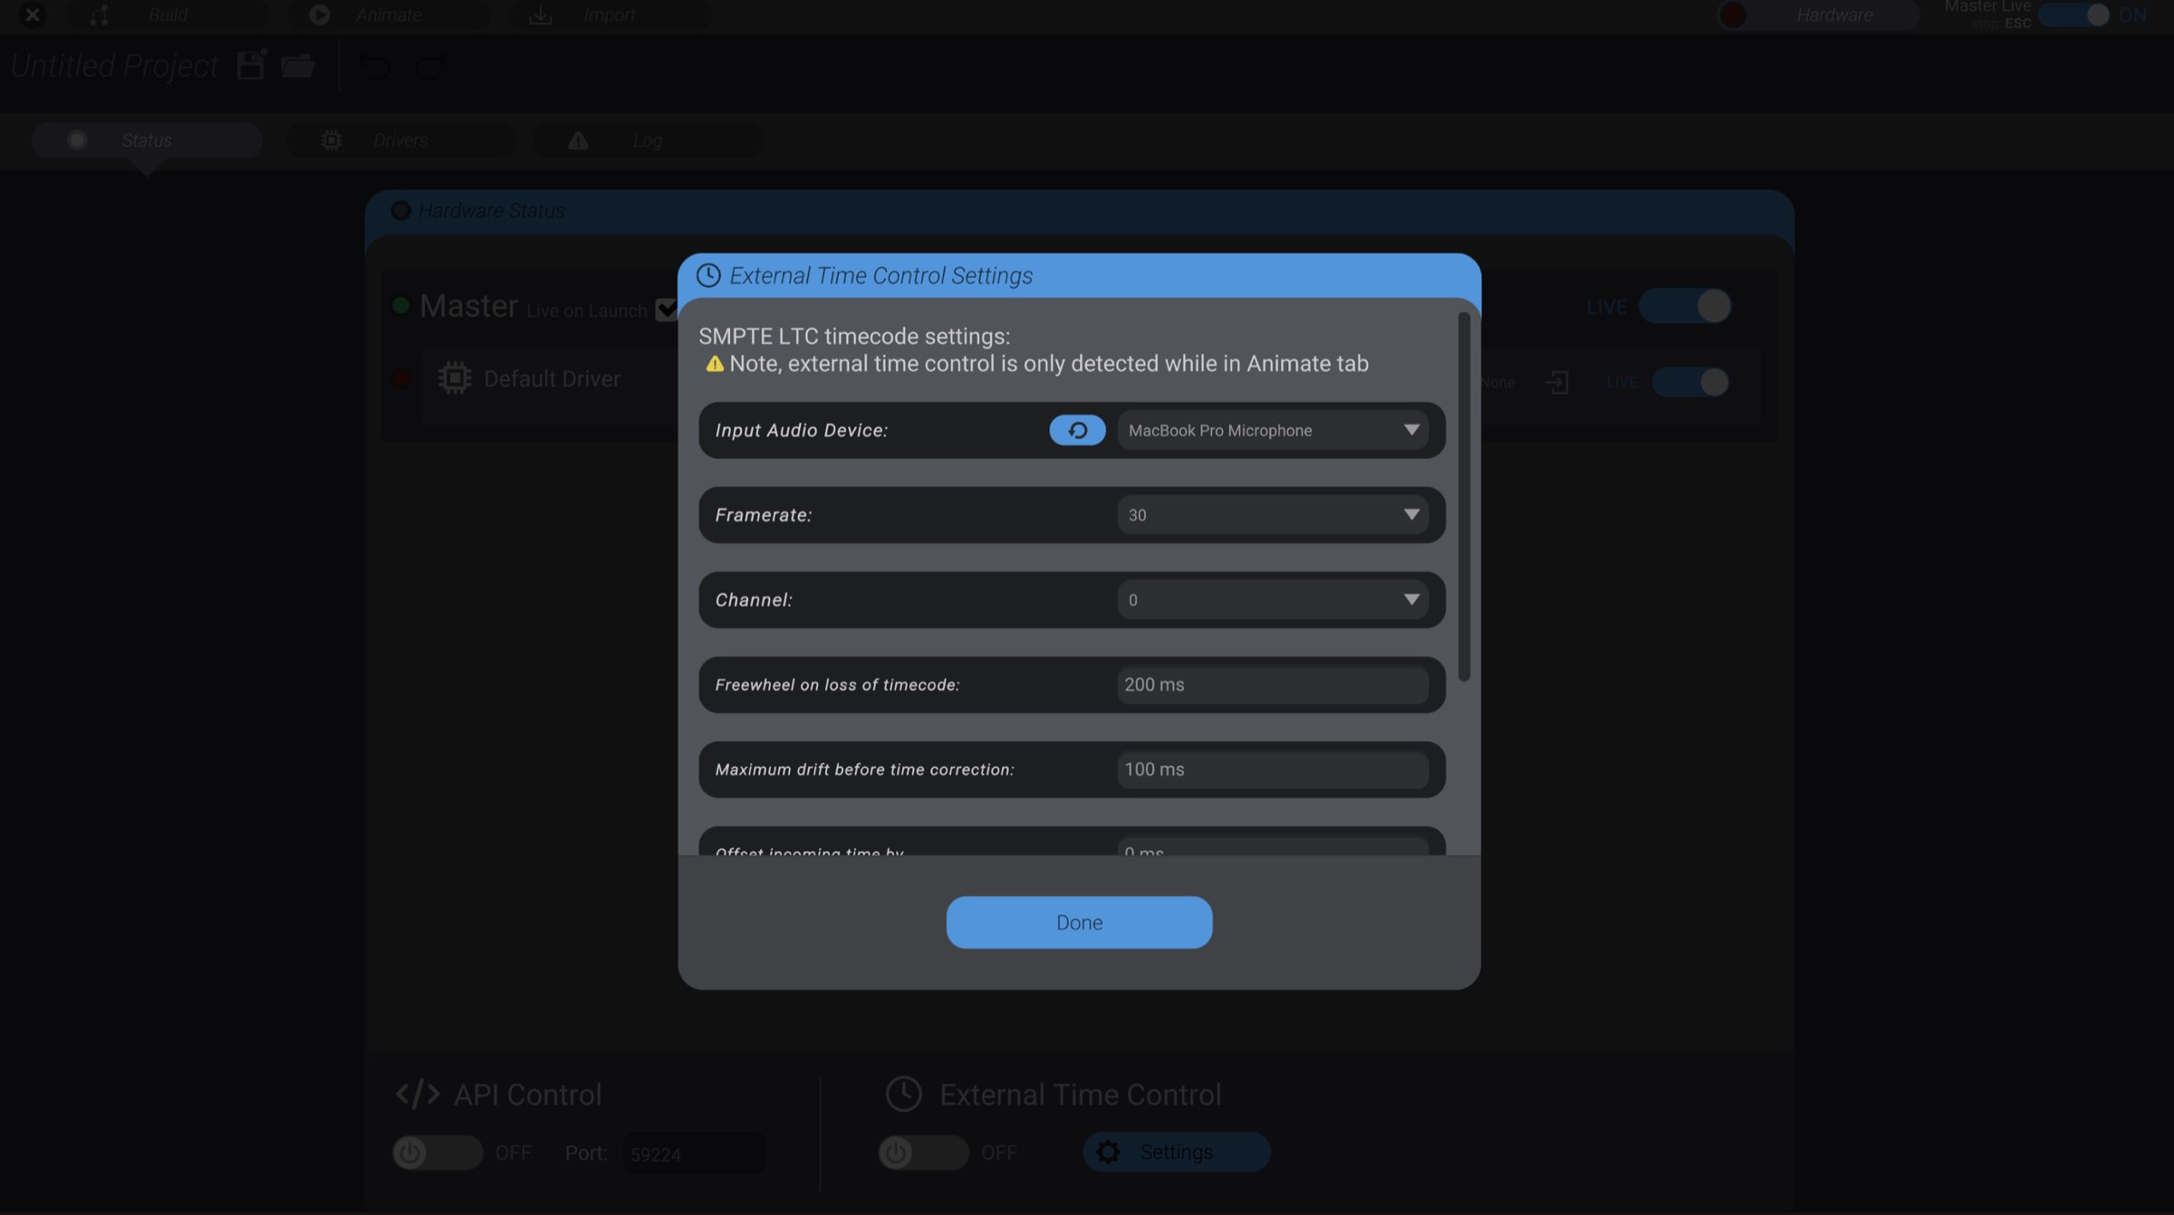Uncheck the Live on Launch checkbox

pos(667,309)
